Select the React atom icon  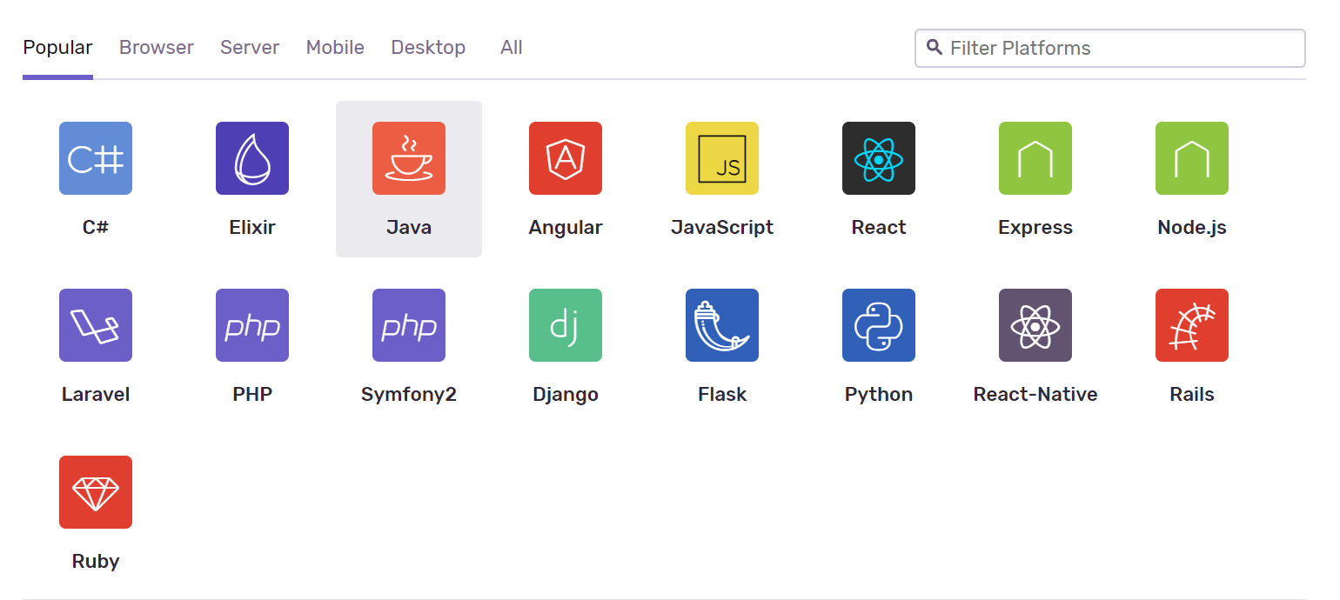(x=879, y=158)
